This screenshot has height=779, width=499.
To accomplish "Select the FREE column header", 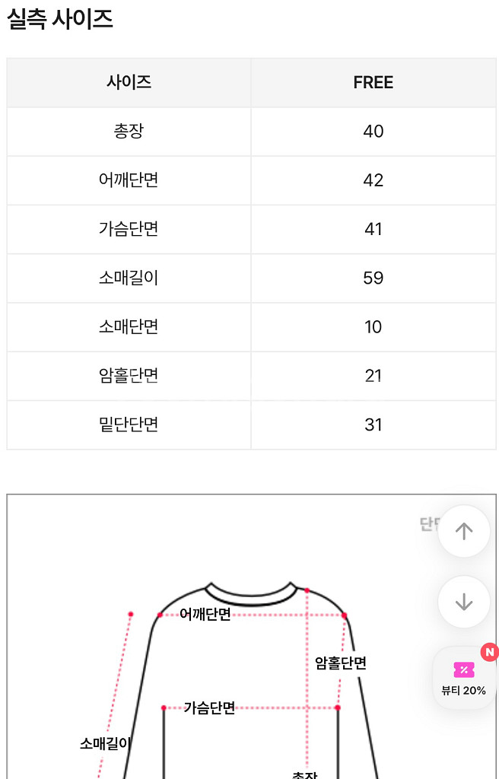I will pyautogui.click(x=373, y=82).
